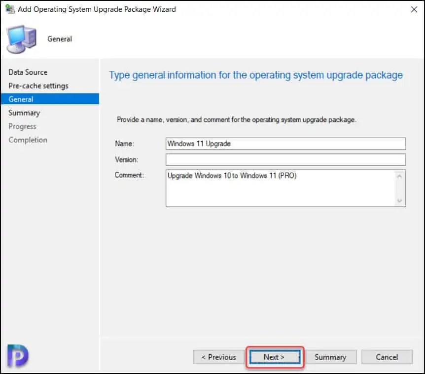Click the Comment box scroll down arrow
The width and height of the screenshot is (425, 374).
tap(399, 200)
